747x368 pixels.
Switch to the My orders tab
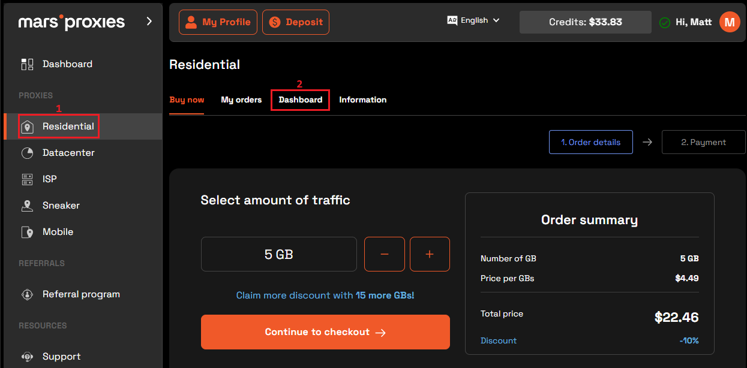pyautogui.click(x=241, y=100)
